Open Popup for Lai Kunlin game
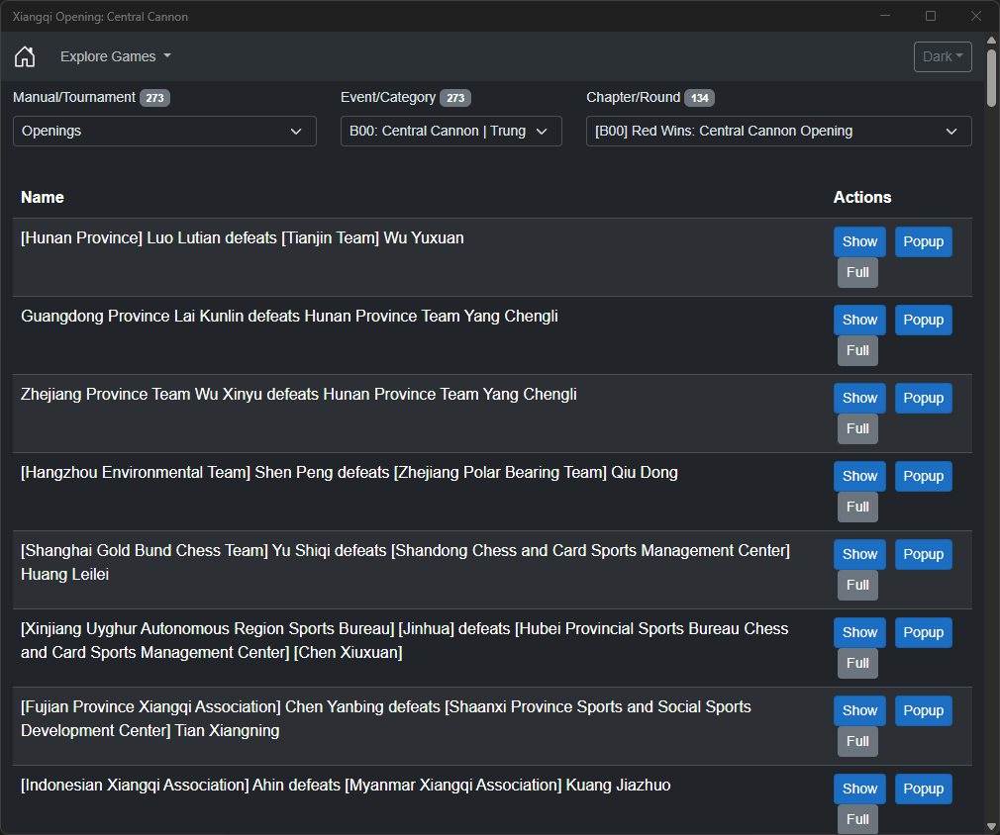Viewport: 1000px width, 835px height. pyautogui.click(x=923, y=320)
